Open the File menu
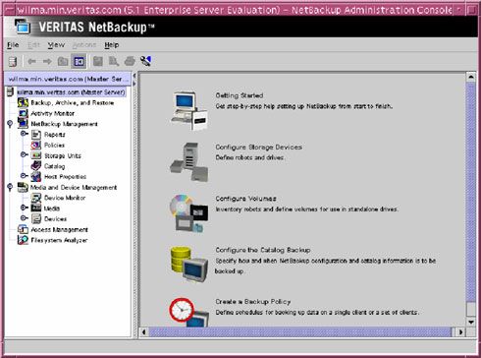The height and width of the screenshot is (358, 481). coord(13,45)
